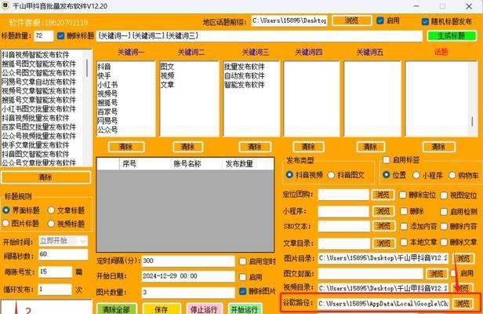Click the 图片数量 field showing 3
The image size is (483, 314).
click(188, 292)
